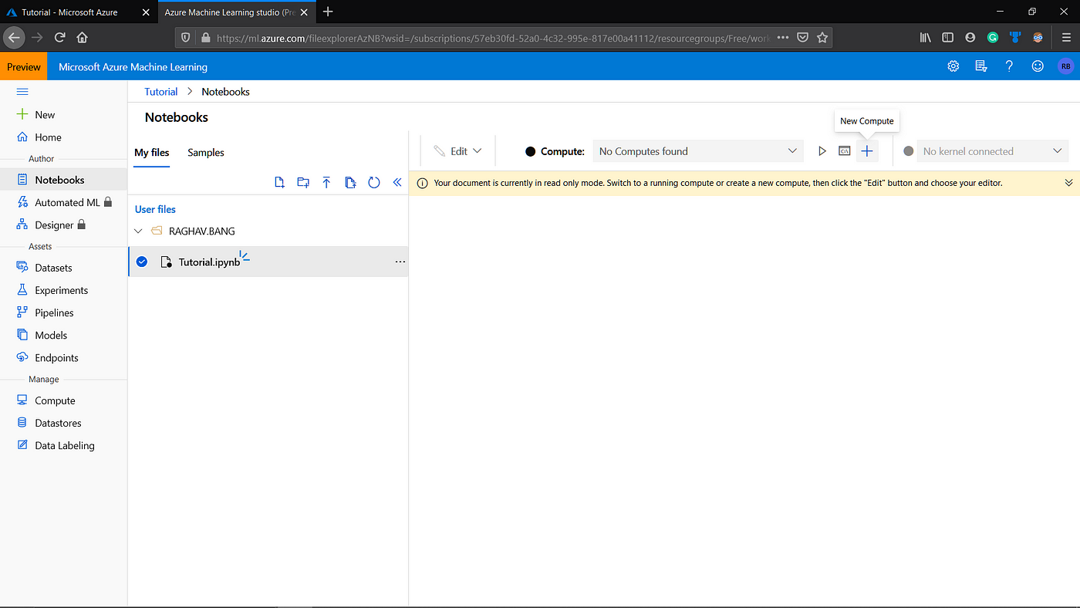Image resolution: width=1080 pixels, height=608 pixels.
Task: Click the copy-files icon in file toolbar
Action: pyautogui.click(x=350, y=182)
